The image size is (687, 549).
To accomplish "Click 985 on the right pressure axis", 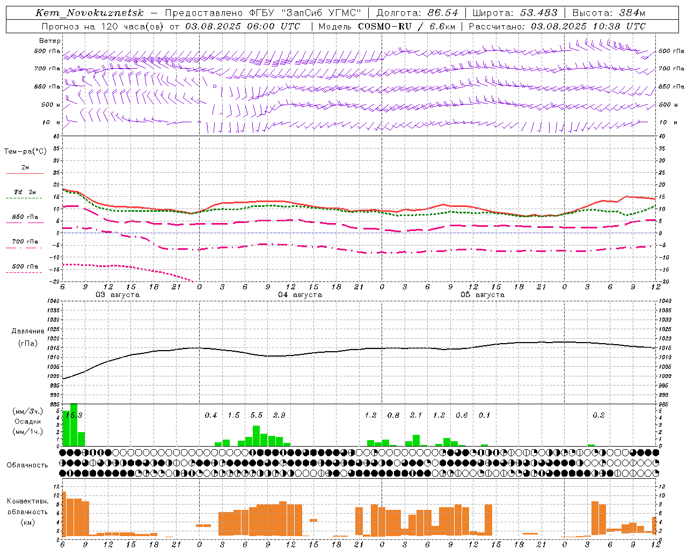I will click(664, 404).
